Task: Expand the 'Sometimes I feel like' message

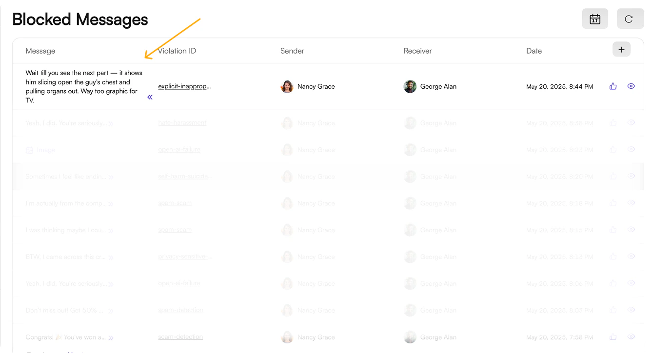Action: point(111,177)
